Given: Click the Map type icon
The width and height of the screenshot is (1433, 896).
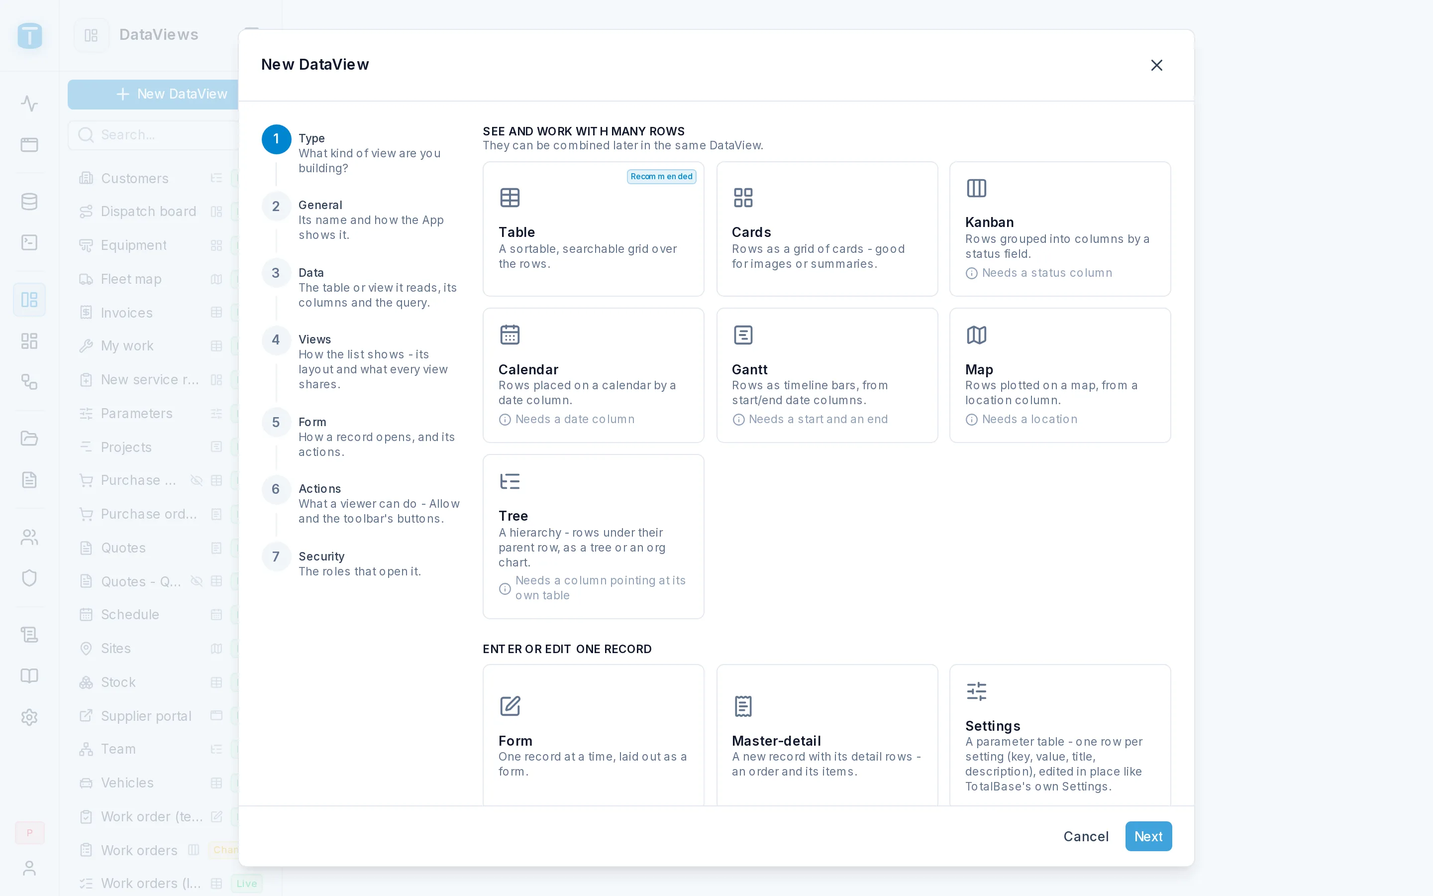Looking at the screenshot, I should [x=976, y=335].
